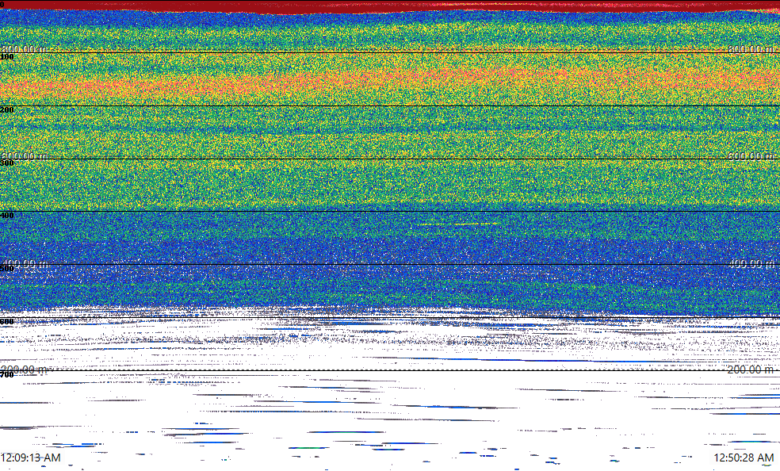Click the right-side 200.00 m range label
The image size is (780, 471).
pyautogui.click(x=751, y=370)
